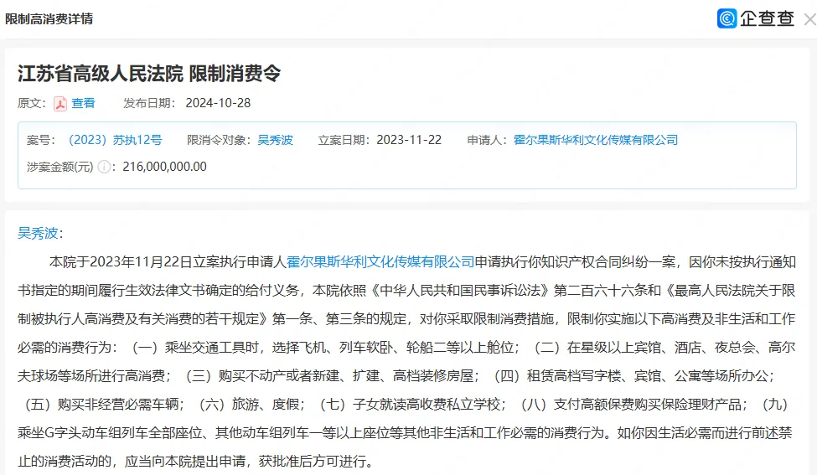Click the 发布日期 label

pyautogui.click(x=149, y=103)
